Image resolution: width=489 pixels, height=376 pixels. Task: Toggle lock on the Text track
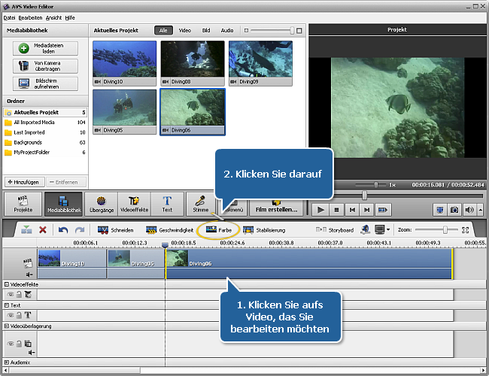19,316
